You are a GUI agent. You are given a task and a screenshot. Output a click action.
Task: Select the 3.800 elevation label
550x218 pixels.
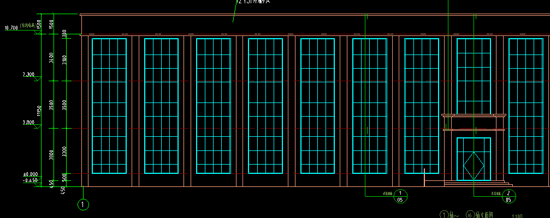pos(28,122)
